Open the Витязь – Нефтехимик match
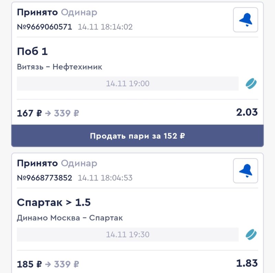The image size is (275, 273). pyautogui.click(x=59, y=67)
